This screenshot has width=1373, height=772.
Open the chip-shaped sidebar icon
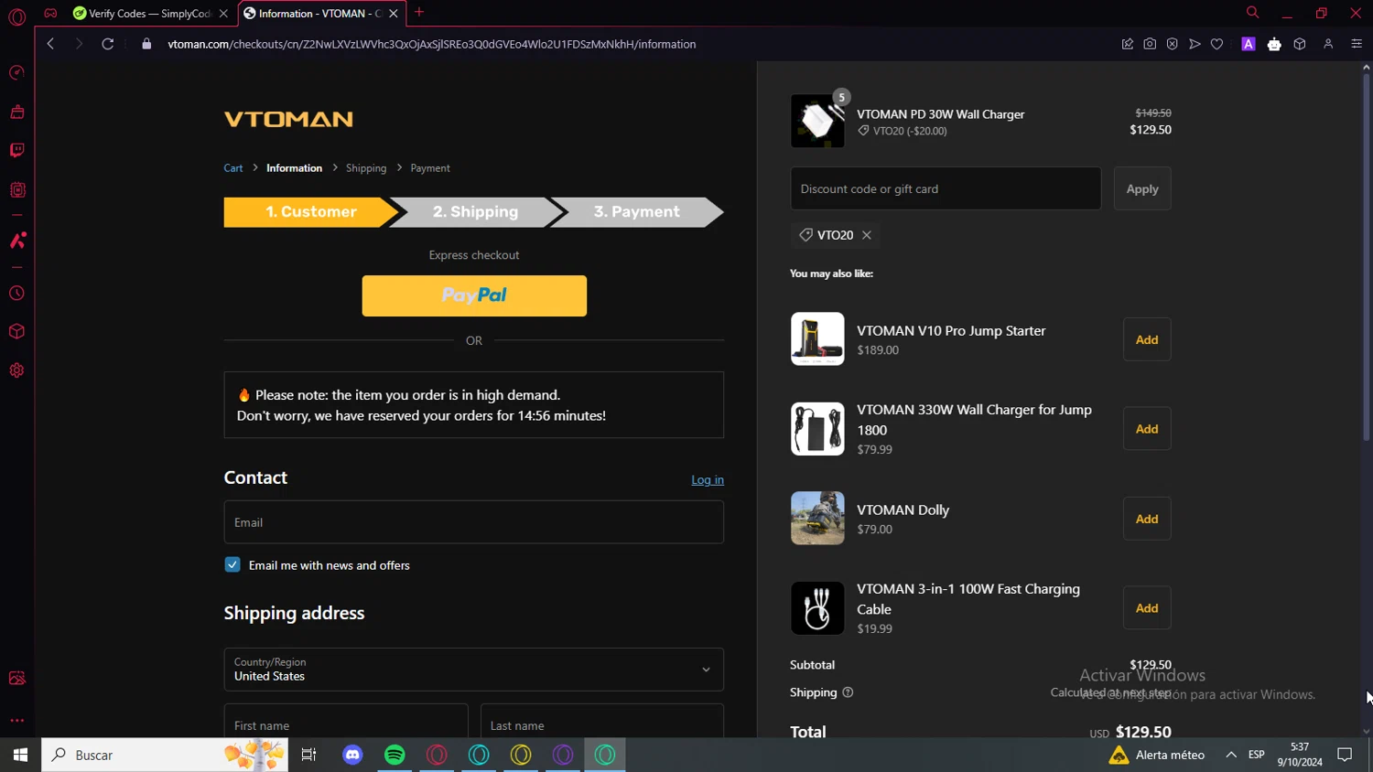(x=16, y=190)
